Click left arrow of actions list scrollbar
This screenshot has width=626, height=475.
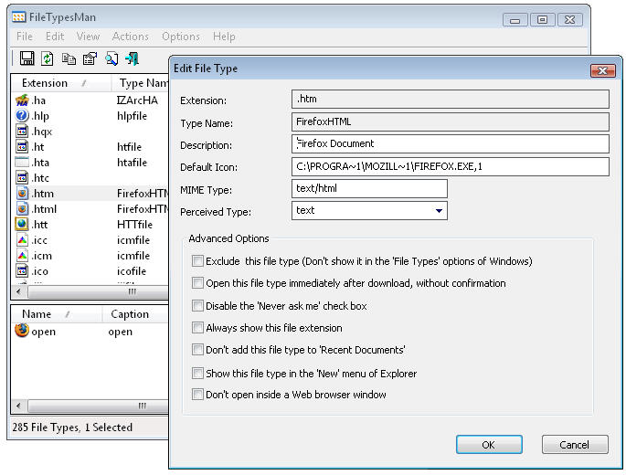[x=18, y=406]
